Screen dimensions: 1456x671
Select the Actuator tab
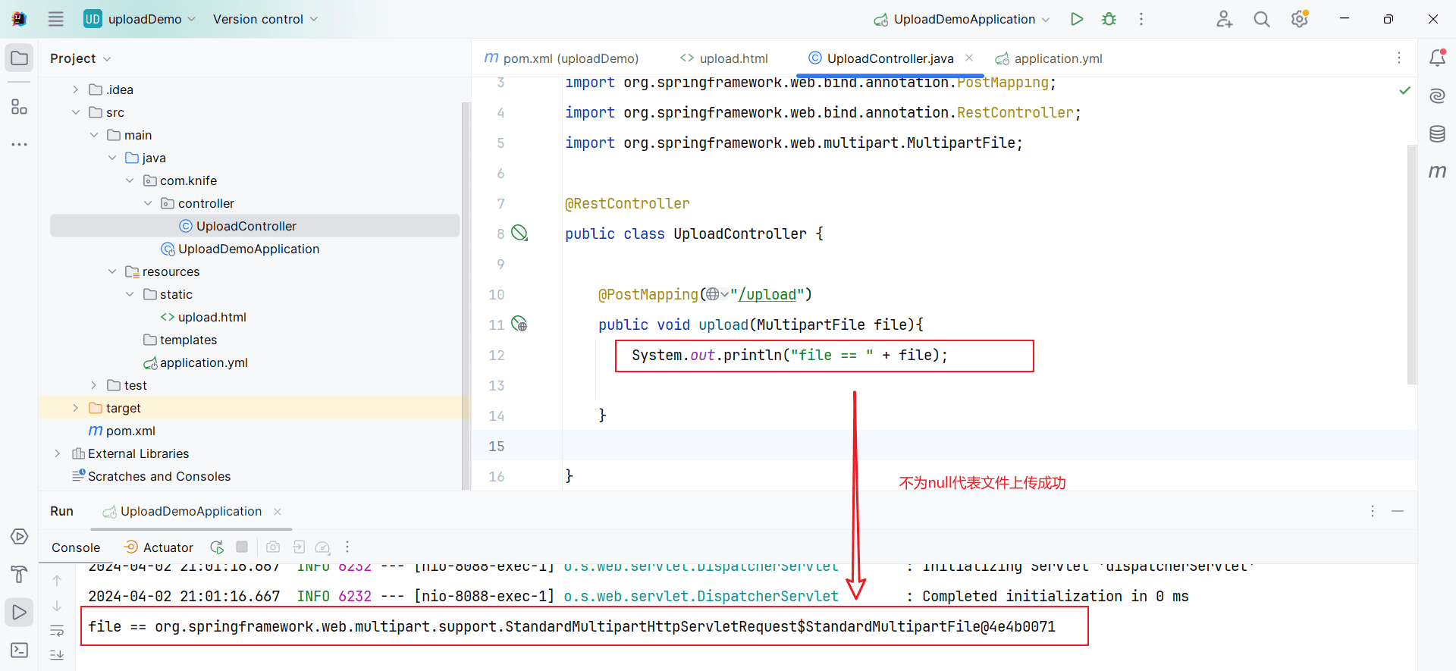(159, 547)
